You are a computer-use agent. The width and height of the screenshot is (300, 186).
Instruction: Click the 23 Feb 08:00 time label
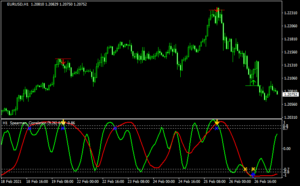point(138,181)
